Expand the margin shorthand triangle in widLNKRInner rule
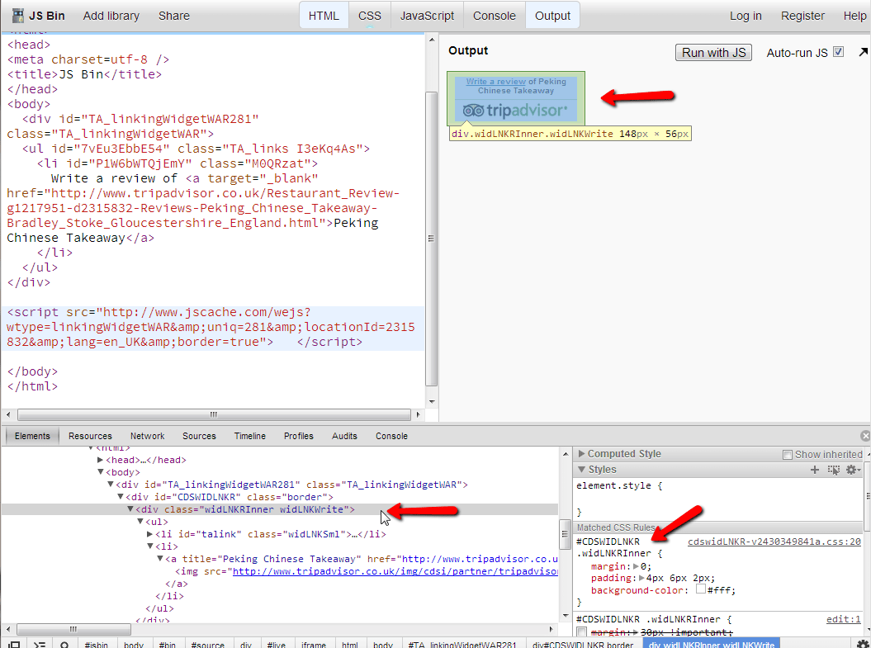Image resolution: width=871 pixels, height=648 pixels. pos(637,566)
